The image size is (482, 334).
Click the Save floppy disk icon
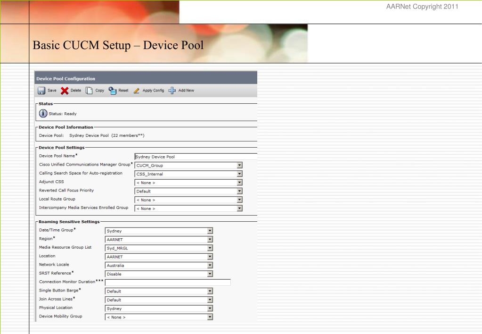click(41, 91)
